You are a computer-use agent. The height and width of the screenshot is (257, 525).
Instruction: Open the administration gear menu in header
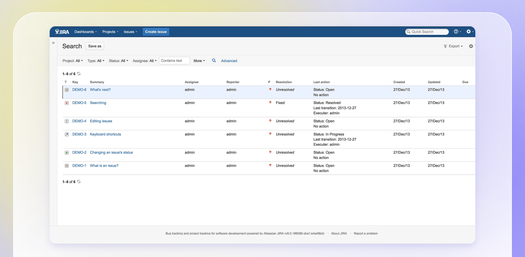[x=470, y=32]
